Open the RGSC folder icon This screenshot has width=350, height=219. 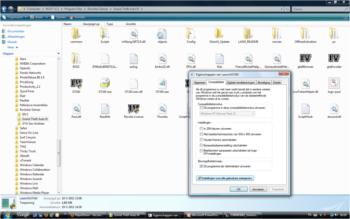coord(76,59)
